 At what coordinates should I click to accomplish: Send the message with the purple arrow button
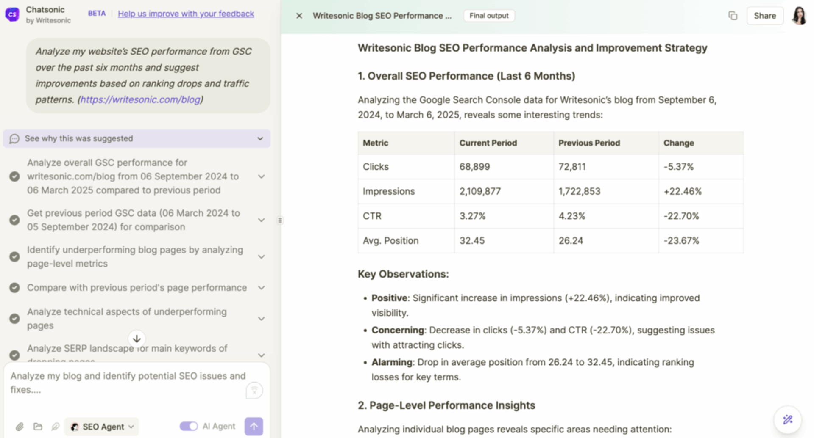(x=254, y=427)
